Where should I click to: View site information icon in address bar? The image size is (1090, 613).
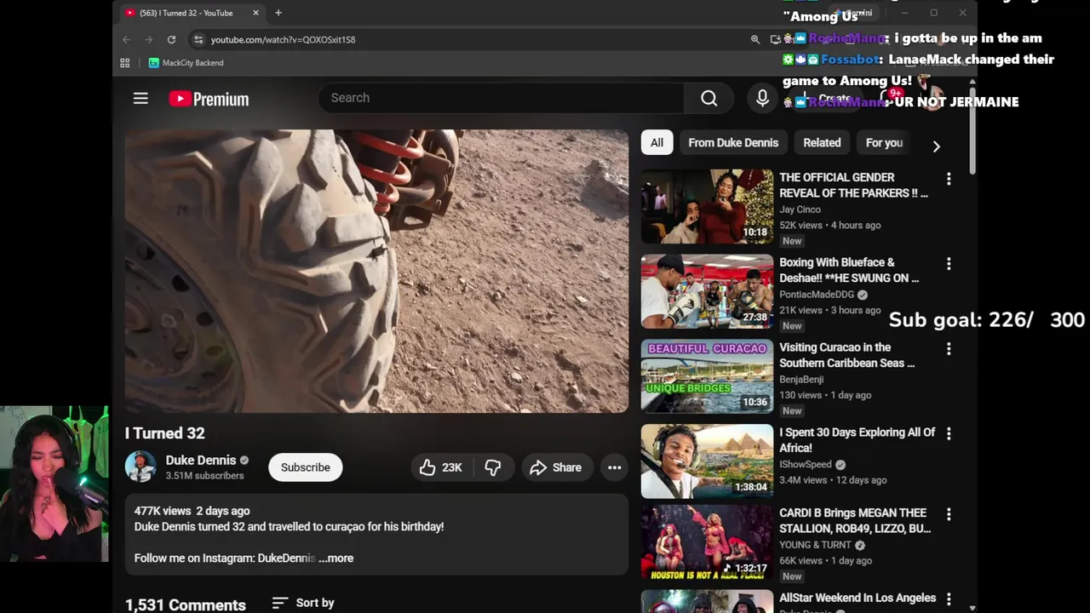click(198, 39)
